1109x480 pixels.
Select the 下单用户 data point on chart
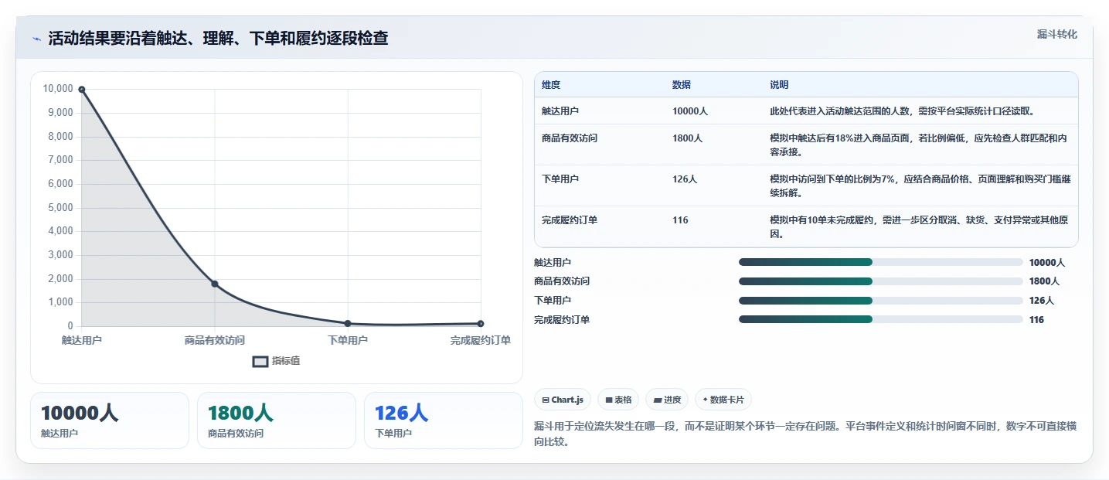348,323
